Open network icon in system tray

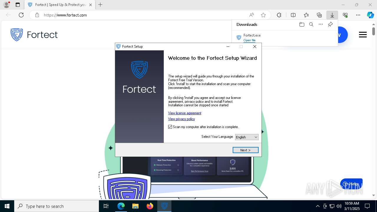332,206
